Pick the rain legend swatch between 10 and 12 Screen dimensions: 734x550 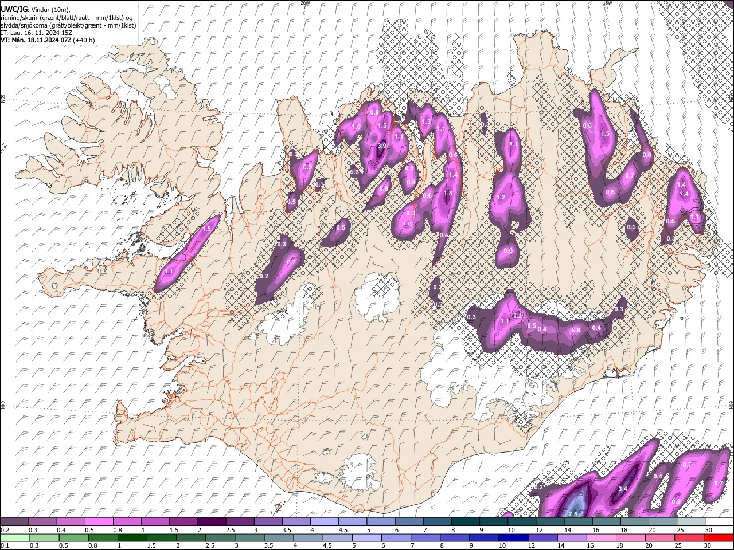pos(514,537)
